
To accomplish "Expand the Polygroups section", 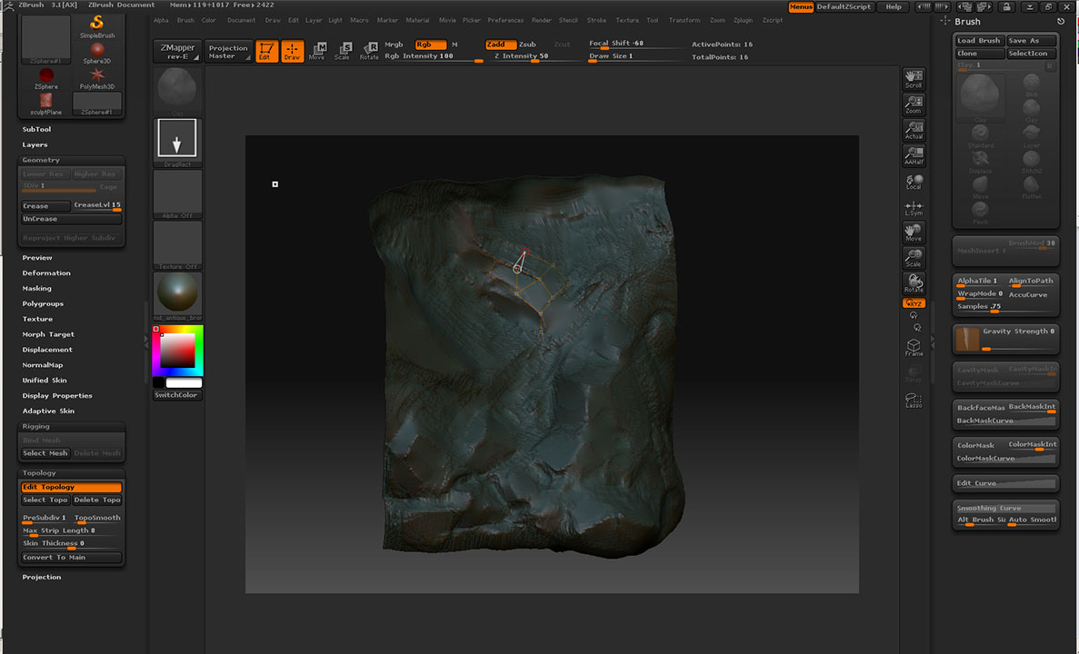I will coord(43,303).
